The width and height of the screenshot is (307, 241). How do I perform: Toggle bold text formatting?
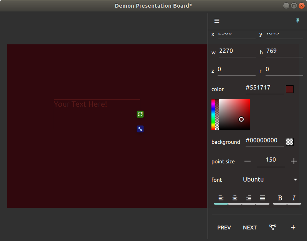pyautogui.click(x=280, y=198)
